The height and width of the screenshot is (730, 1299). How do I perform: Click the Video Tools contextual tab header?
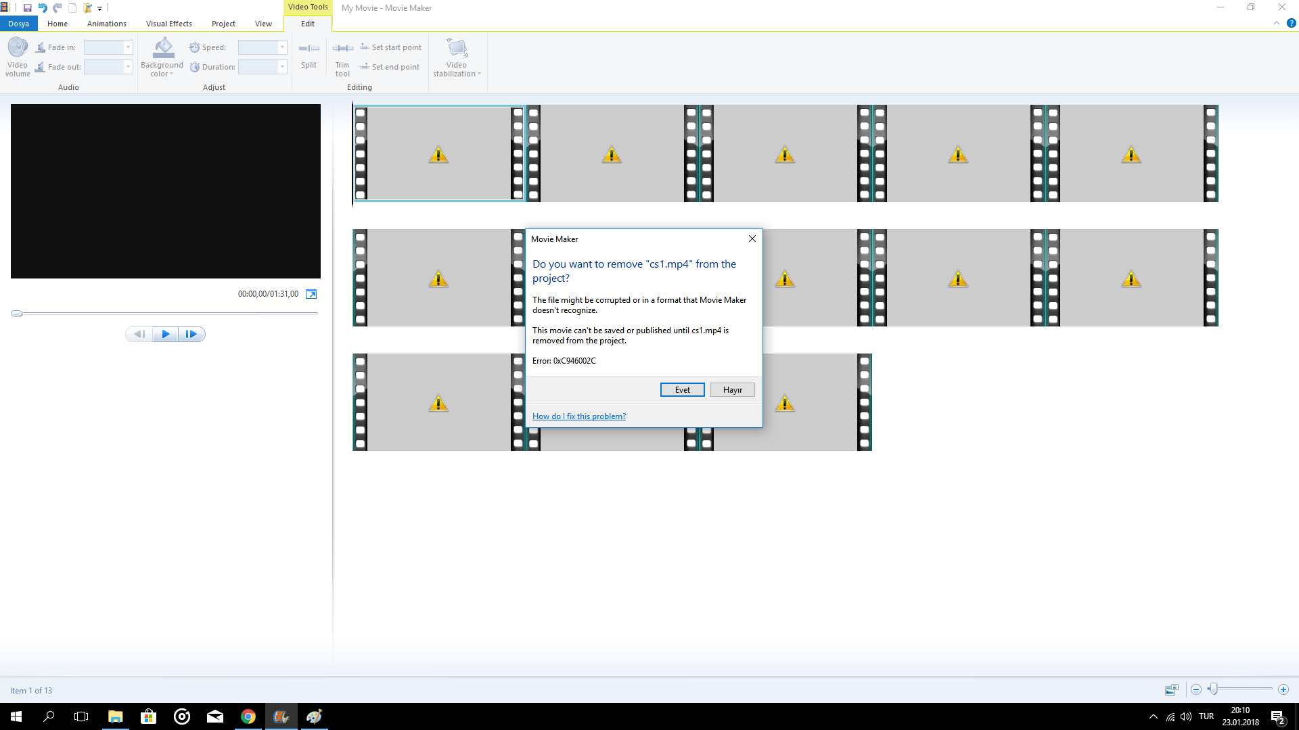[x=308, y=7]
